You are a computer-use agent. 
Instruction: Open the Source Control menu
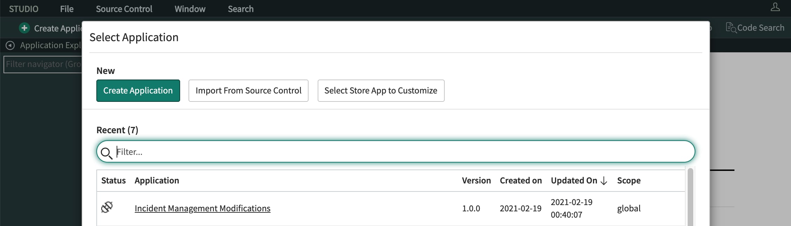coord(124,9)
